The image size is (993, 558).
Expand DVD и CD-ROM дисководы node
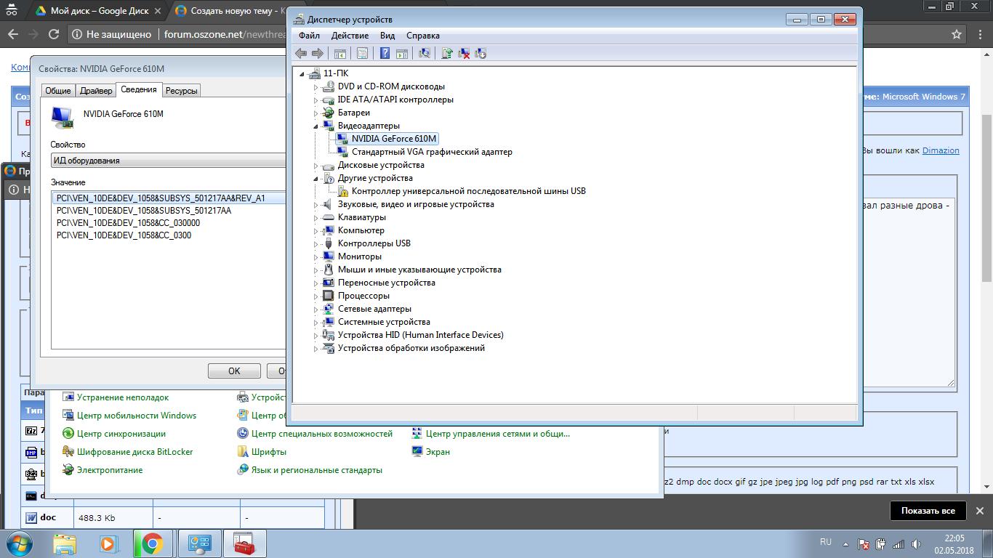316,86
